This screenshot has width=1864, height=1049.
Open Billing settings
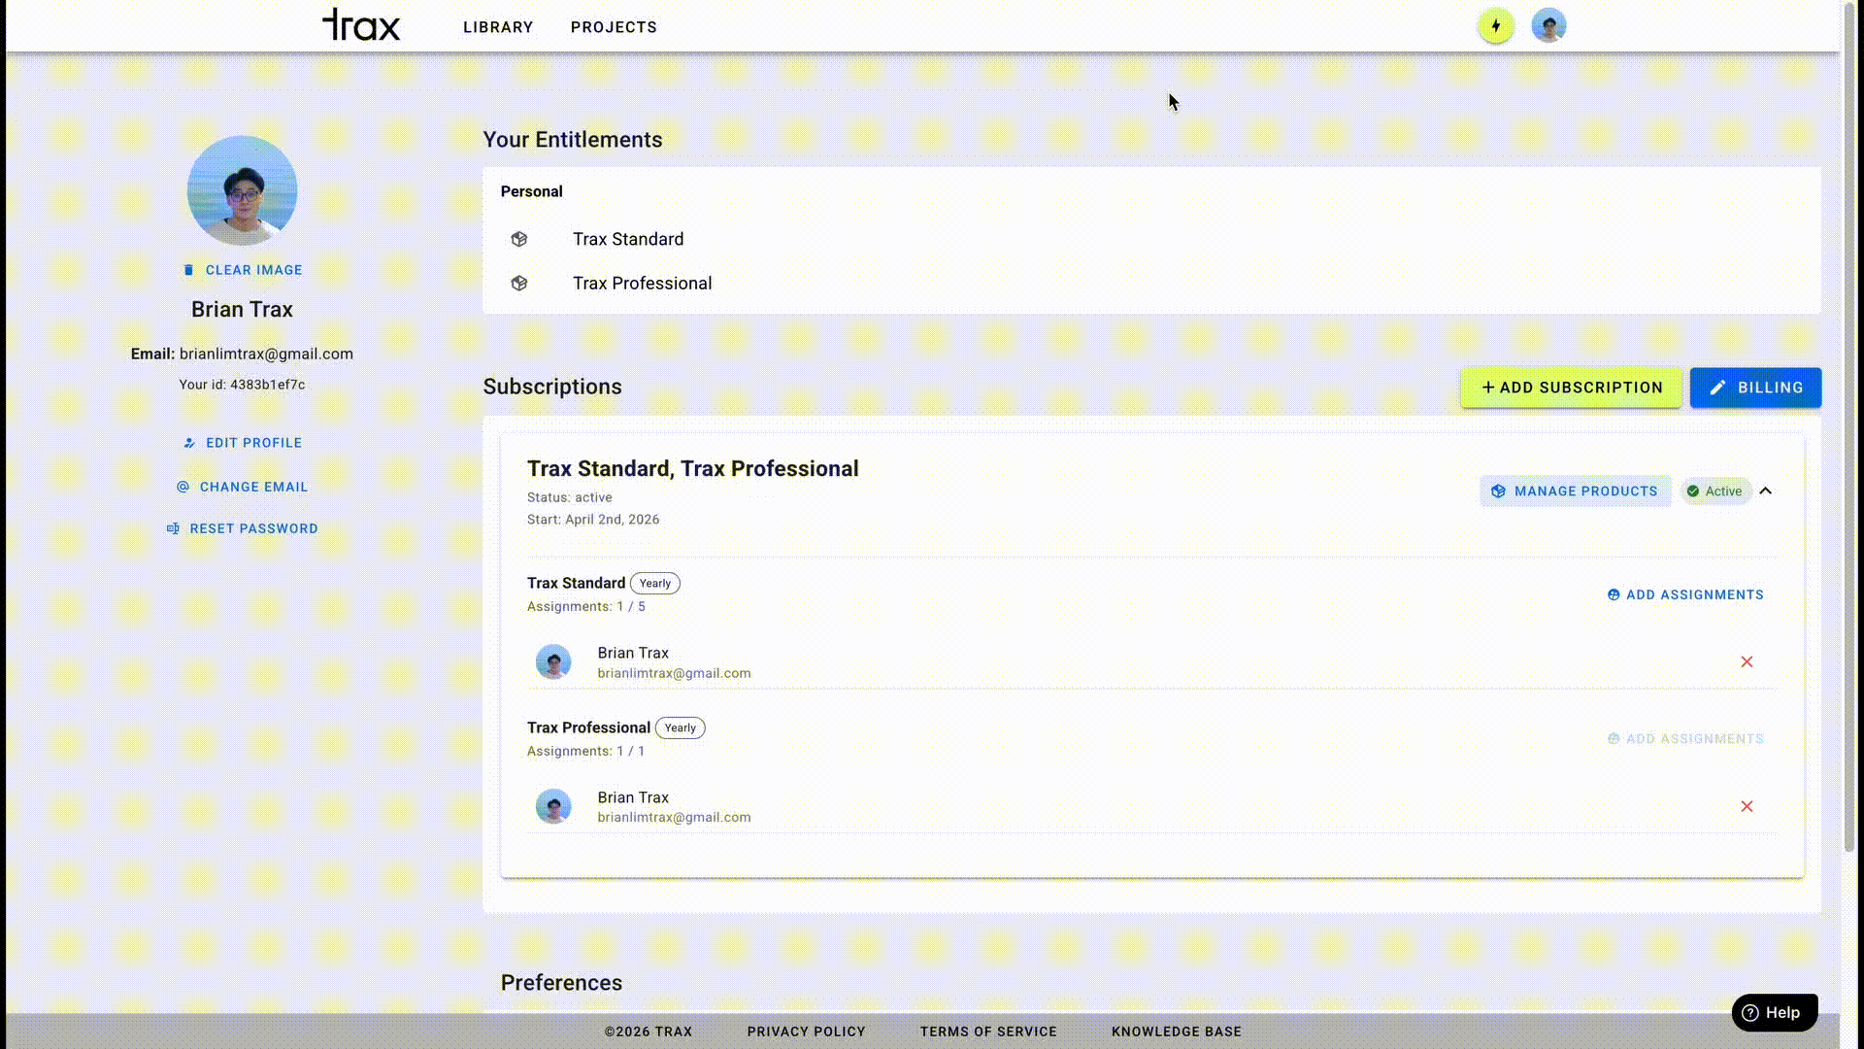[x=1755, y=388]
